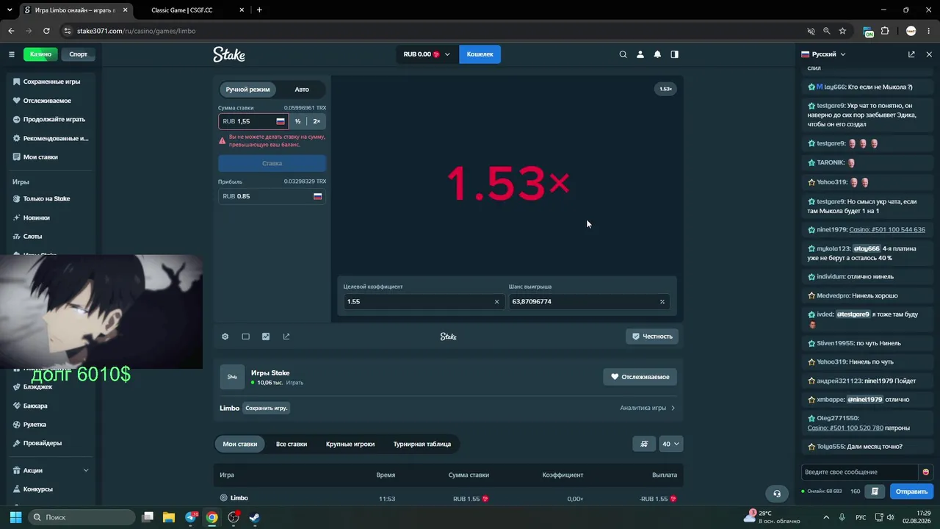Toggle the ON browser extension icon
Viewport: 940px width, 529px height.
[869, 32]
